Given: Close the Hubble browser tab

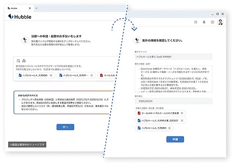Looking at the screenshot, I should [30, 8].
